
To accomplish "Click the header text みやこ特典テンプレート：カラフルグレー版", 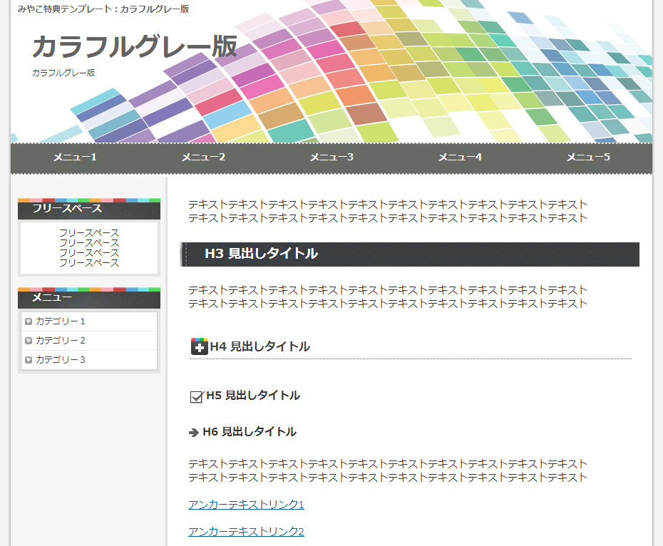I will point(103,9).
